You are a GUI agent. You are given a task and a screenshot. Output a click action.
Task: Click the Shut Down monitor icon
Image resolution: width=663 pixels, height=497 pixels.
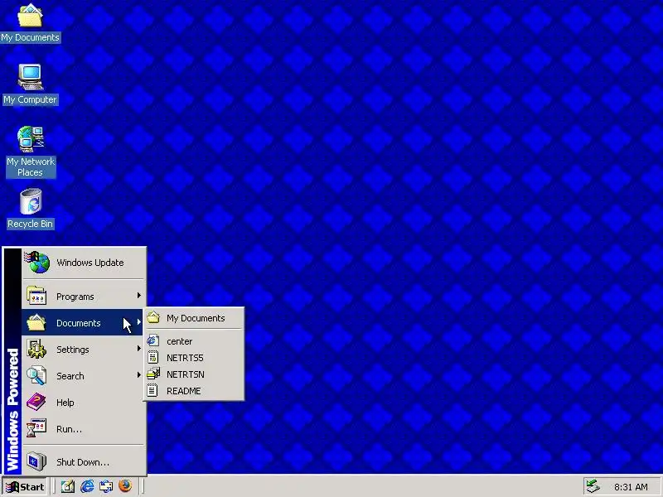[x=36, y=461]
